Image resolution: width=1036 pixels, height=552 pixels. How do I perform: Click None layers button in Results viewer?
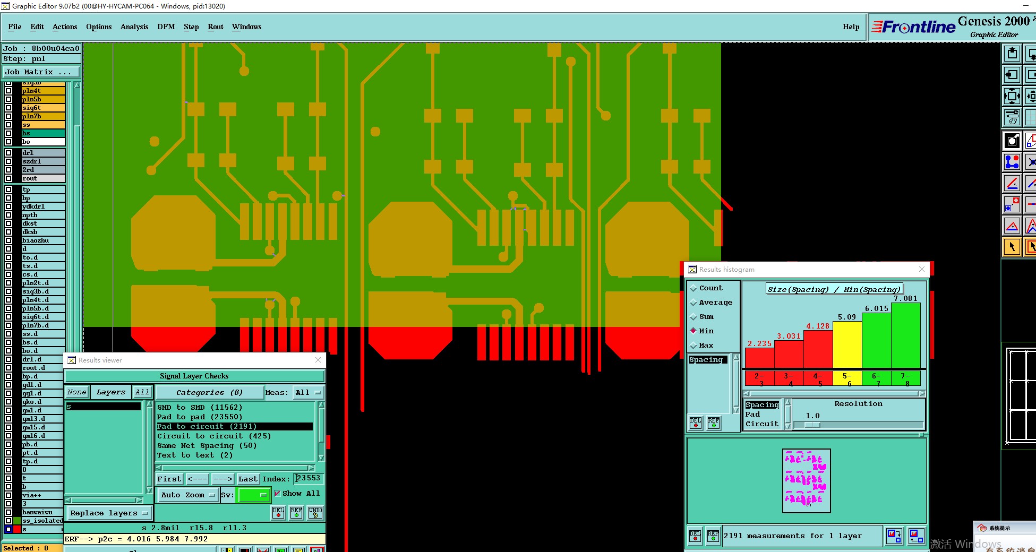coord(76,392)
